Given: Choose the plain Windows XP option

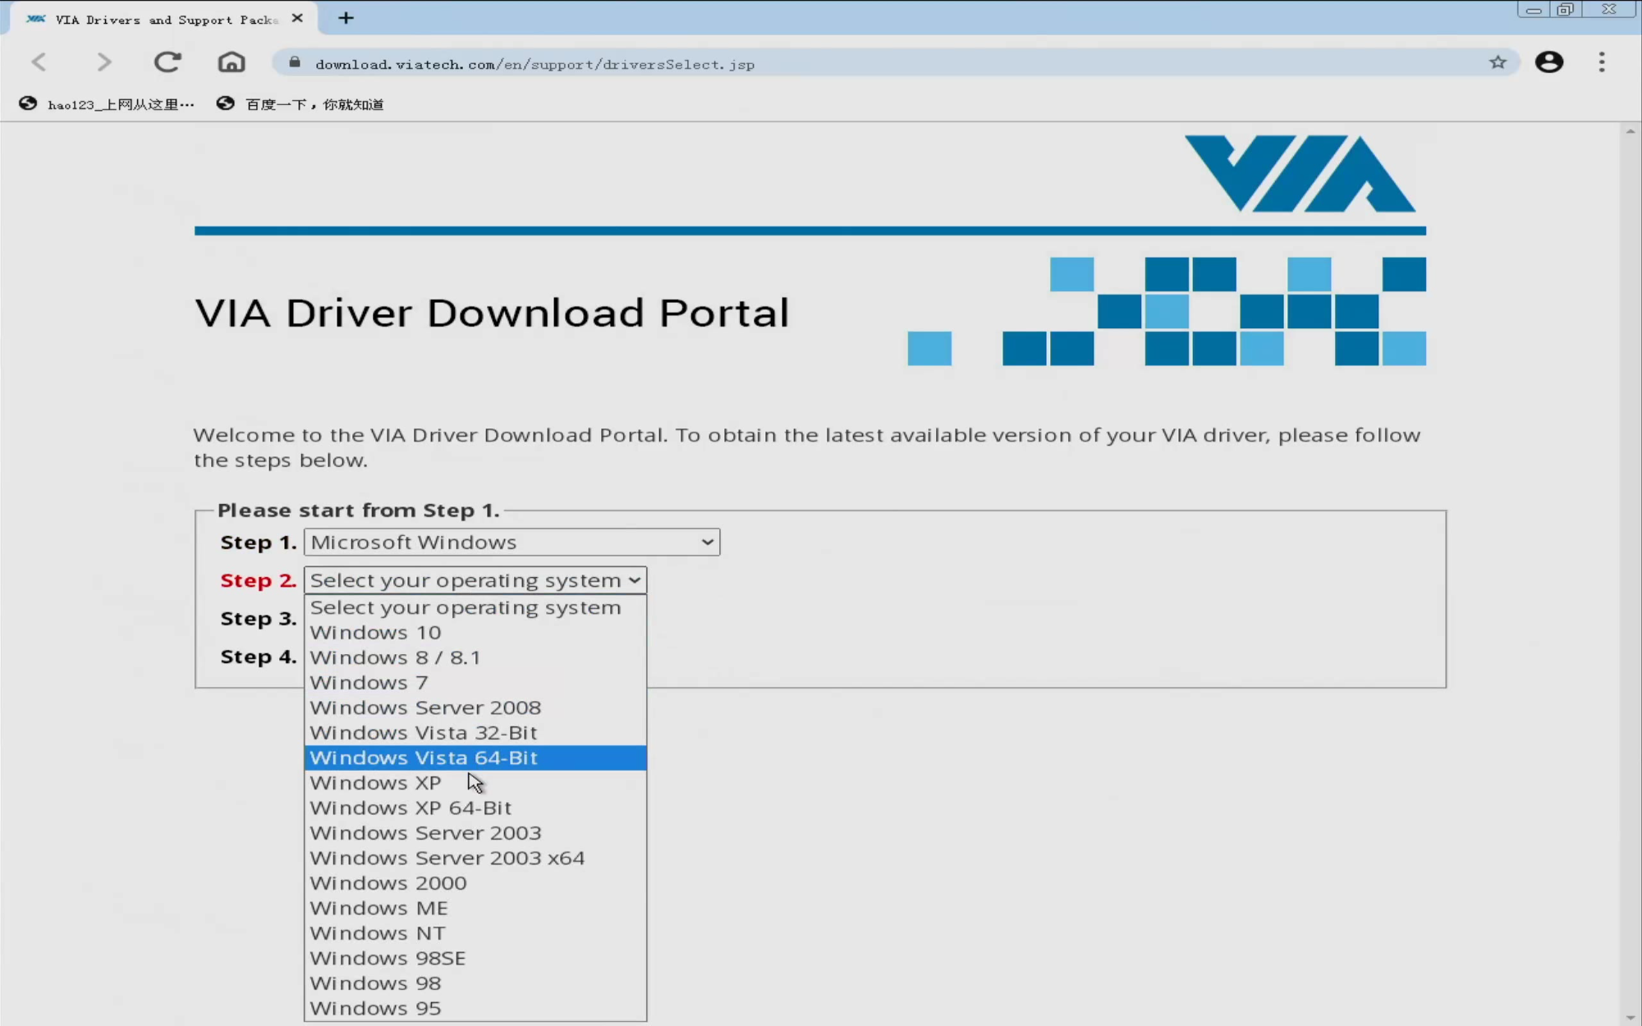Looking at the screenshot, I should (x=475, y=783).
